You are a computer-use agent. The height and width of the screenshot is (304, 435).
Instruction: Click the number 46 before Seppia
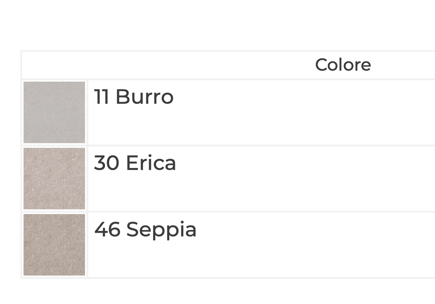tap(107, 229)
